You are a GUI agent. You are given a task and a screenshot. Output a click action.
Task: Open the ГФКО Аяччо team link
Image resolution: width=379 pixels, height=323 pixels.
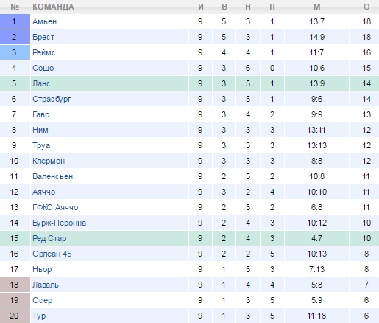point(55,207)
